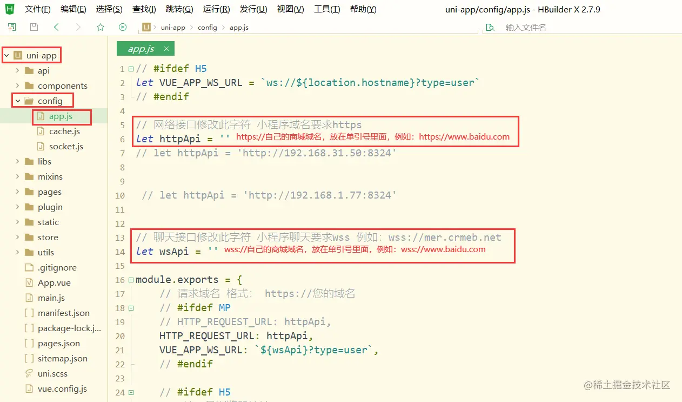
Task: Collapse the uni-app project root
Action: (6, 55)
